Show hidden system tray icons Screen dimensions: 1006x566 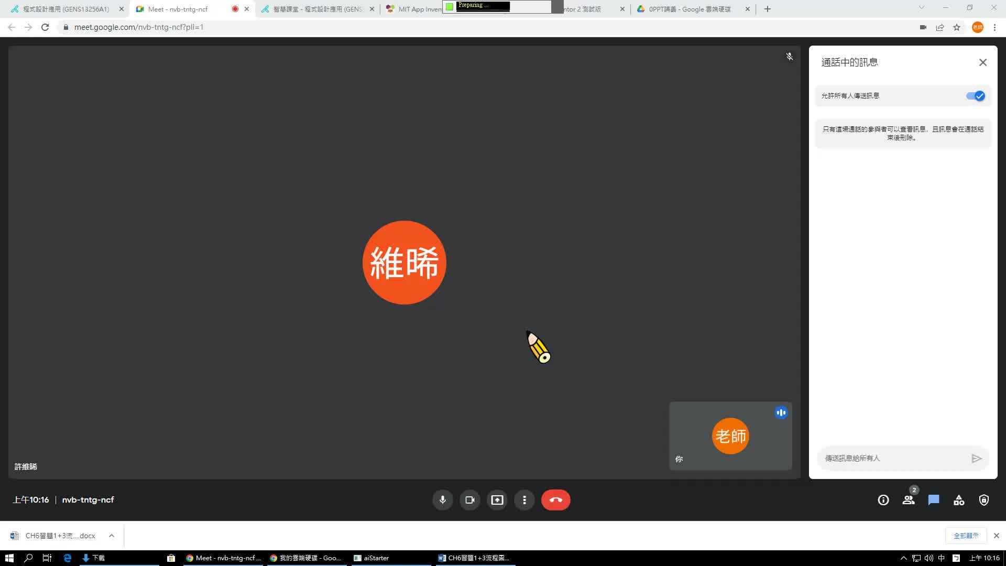903,558
